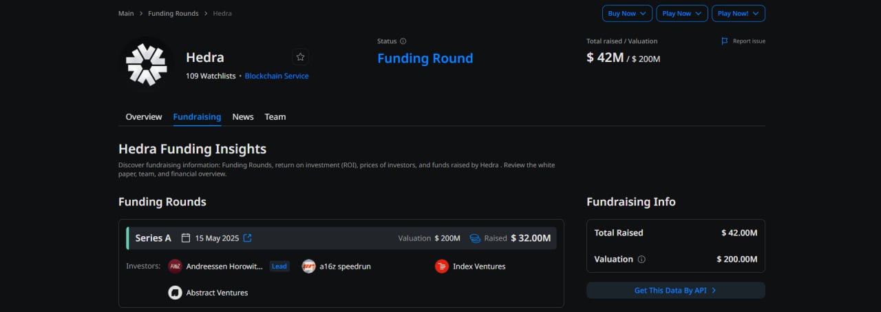Expand the Play Now dropdown

click(682, 13)
